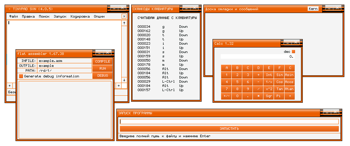Click the COMPILE button in flat assembler
The height and width of the screenshot is (146, 350).
[x=103, y=62]
